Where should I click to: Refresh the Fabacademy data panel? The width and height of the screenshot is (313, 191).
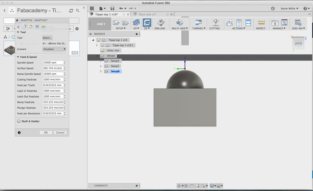coord(71,11)
